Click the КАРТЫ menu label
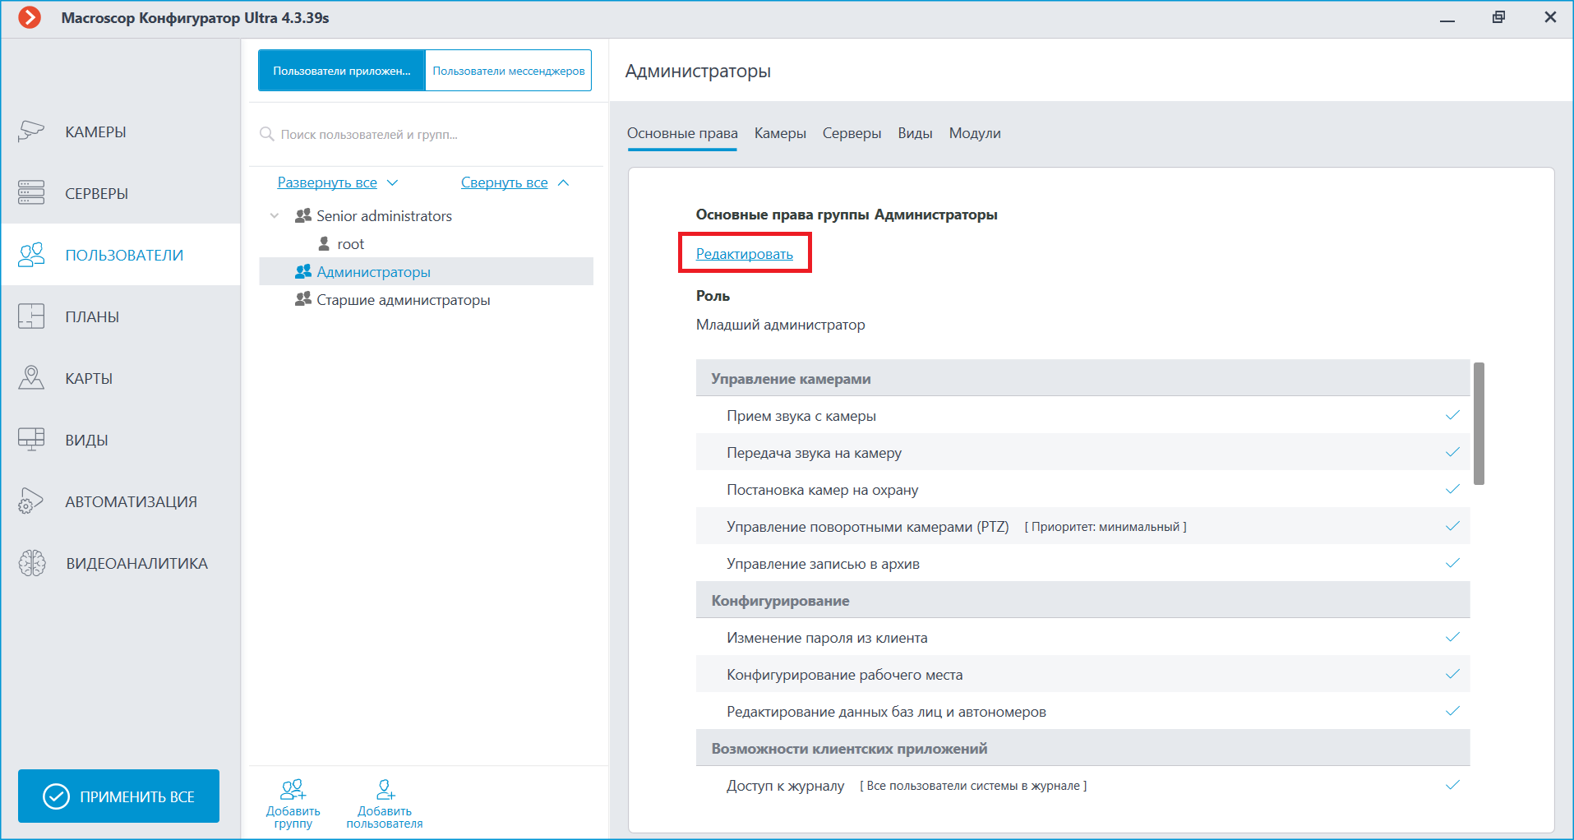The width and height of the screenshot is (1574, 840). click(89, 378)
